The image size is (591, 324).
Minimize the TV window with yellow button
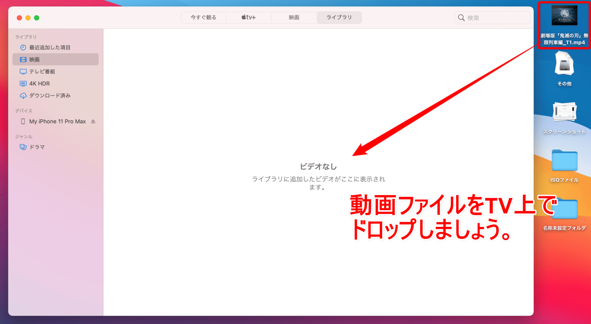pos(28,18)
